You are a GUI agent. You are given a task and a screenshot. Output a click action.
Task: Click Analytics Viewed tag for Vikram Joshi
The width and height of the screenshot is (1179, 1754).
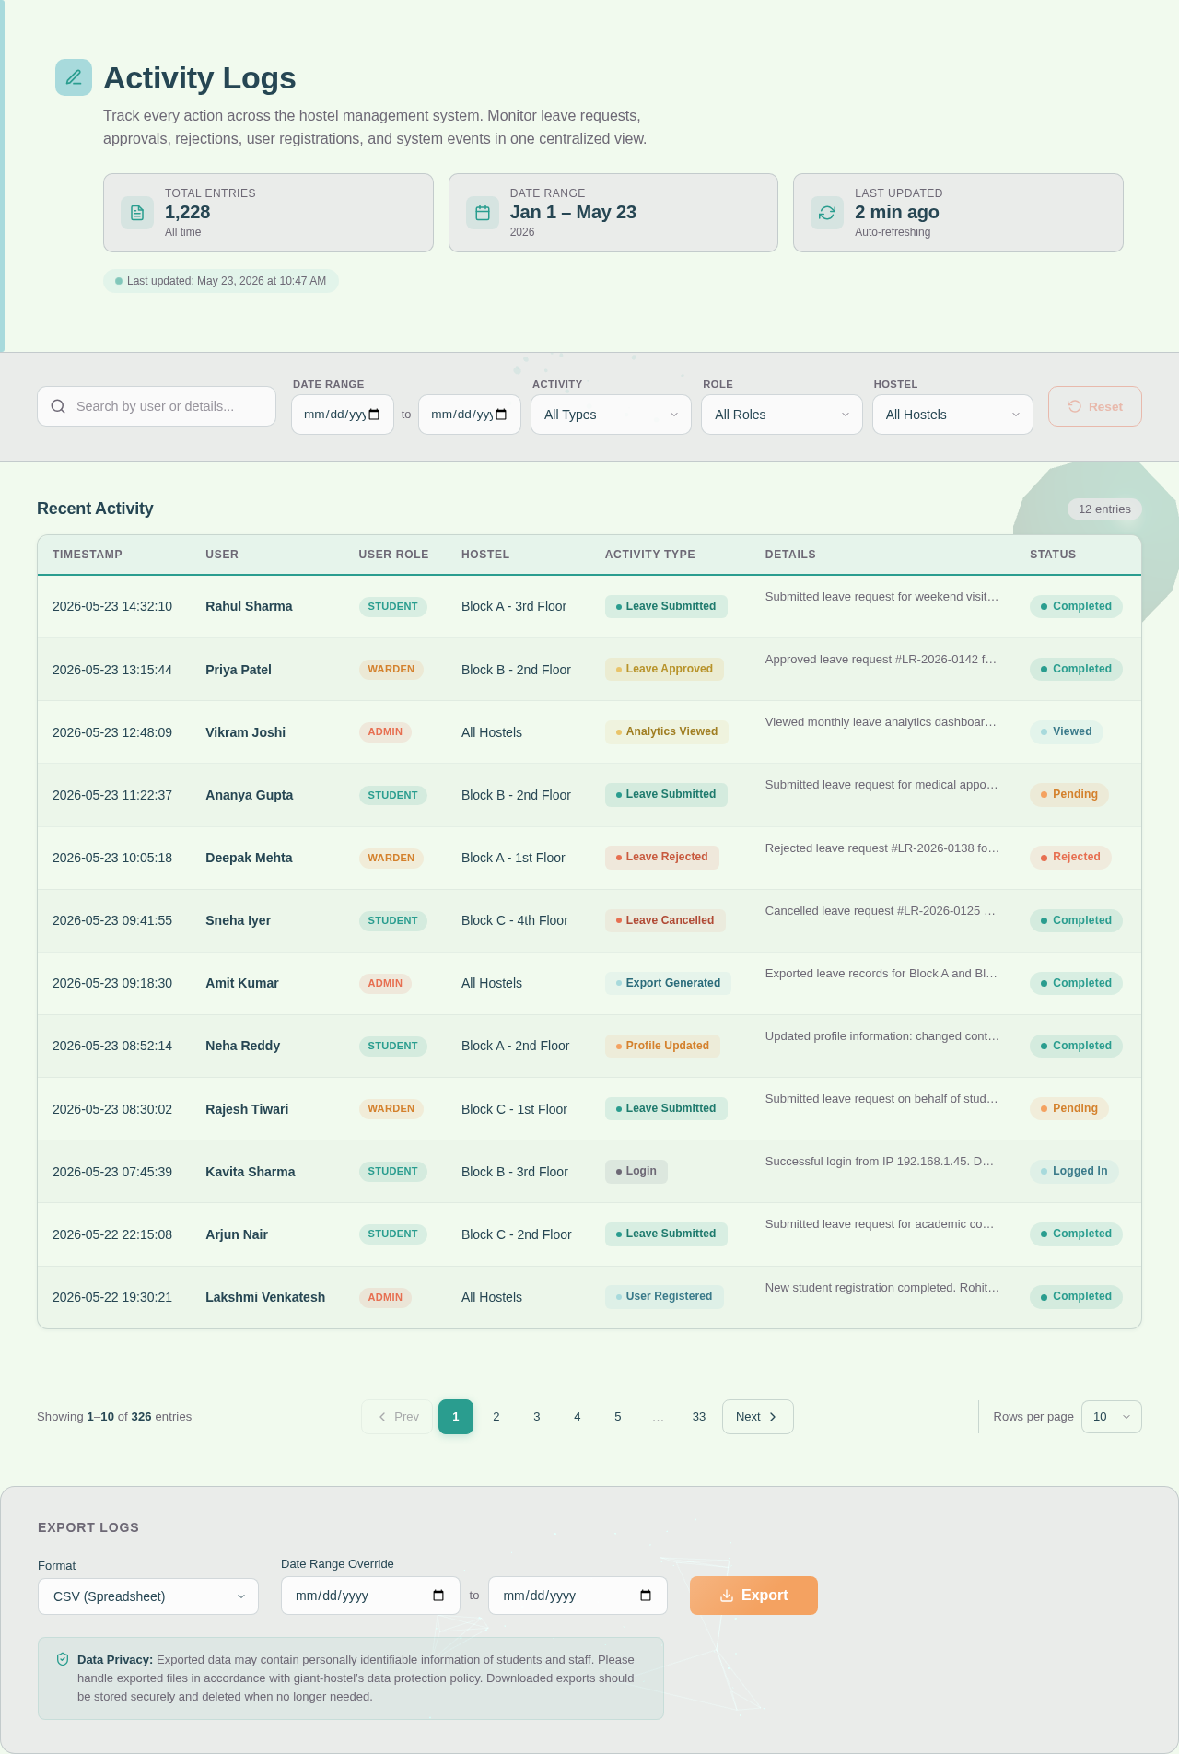(667, 731)
